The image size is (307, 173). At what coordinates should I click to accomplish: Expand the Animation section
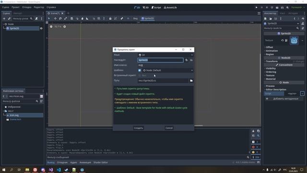pyautogui.click(x=272, y=51)
